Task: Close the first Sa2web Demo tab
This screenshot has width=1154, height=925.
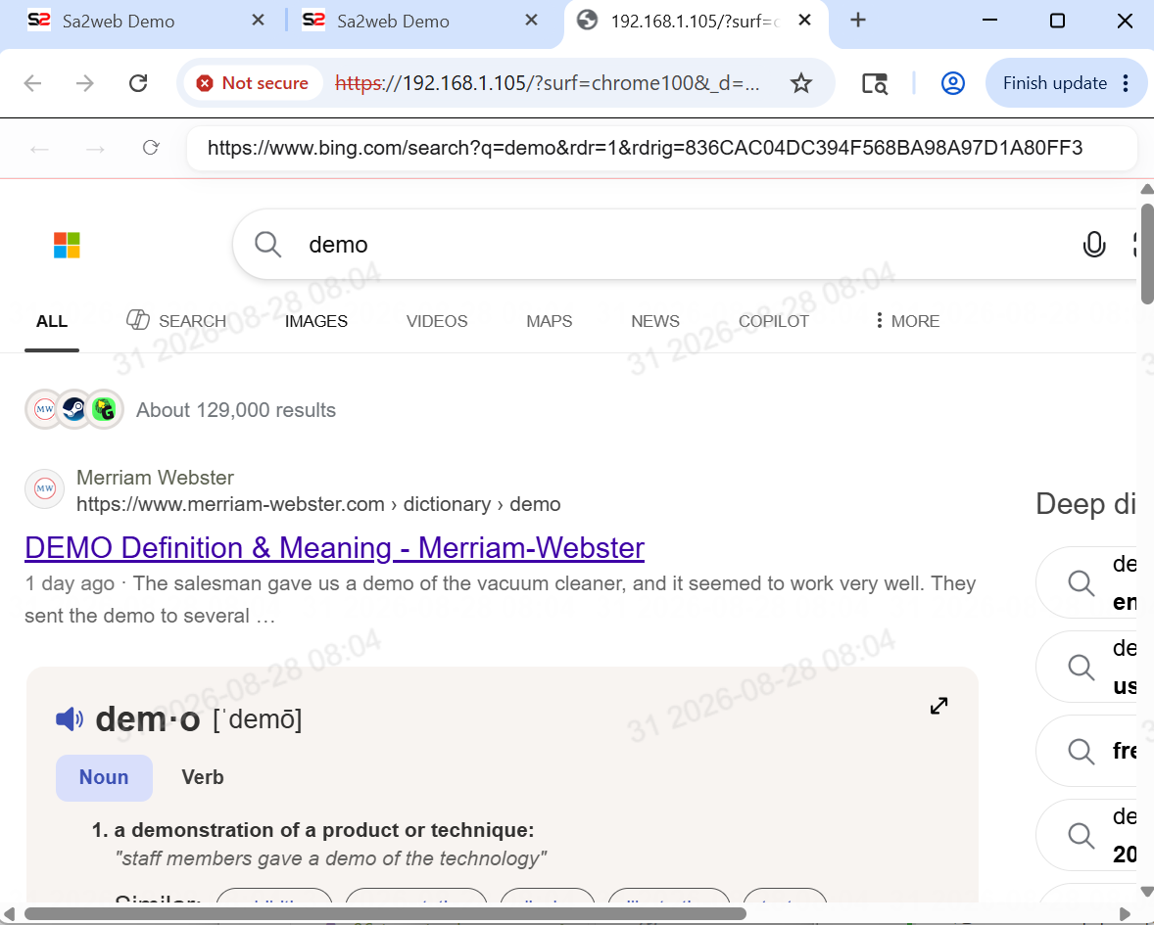Action: 258,21
